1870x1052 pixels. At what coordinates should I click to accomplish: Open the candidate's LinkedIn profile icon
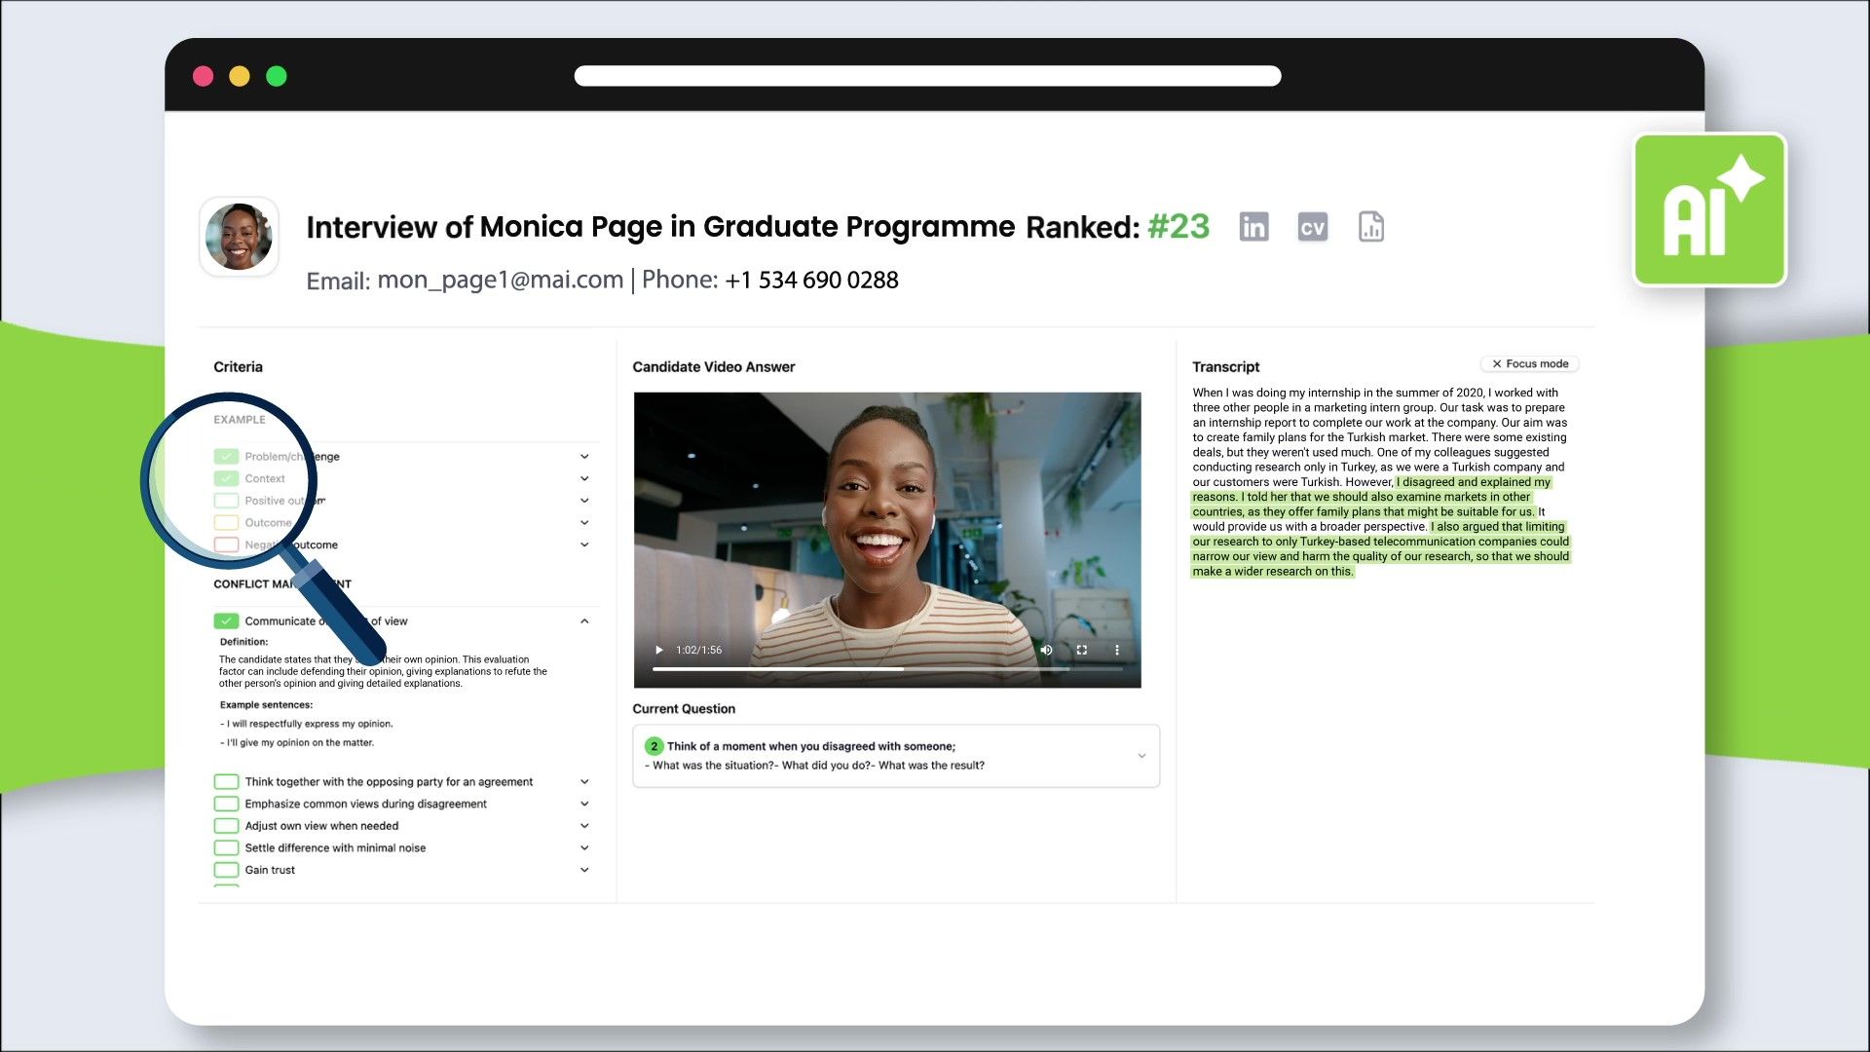click(x=1253, y=227)
